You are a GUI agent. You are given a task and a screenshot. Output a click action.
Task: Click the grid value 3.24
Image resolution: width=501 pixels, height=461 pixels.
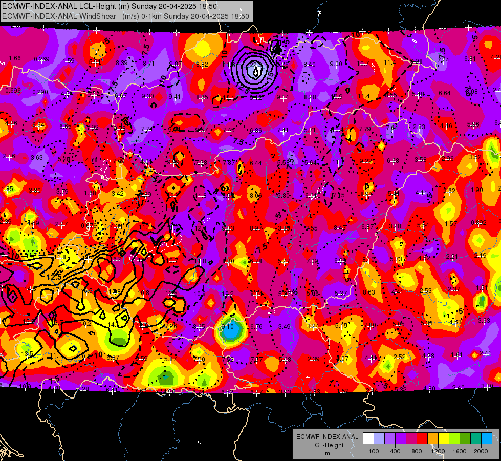(x=313, y=326)
